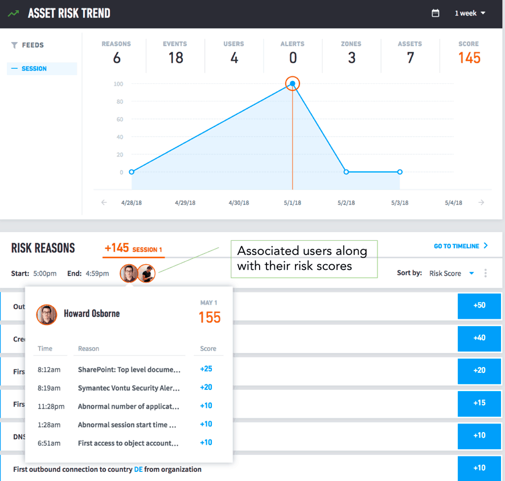
Task: Open the Go To Timeline link
Action: tap(461, 246)
